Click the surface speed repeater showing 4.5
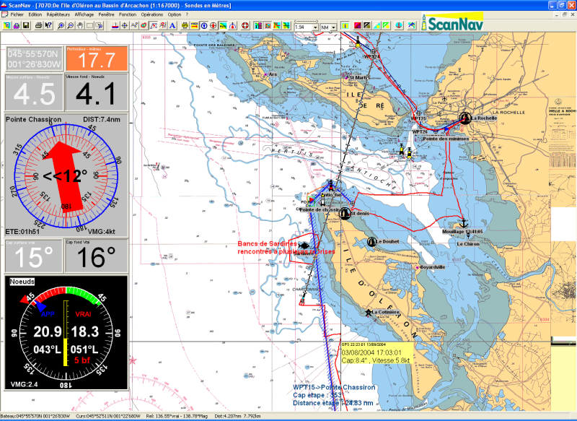The height and width of the screenshot is (421, 577). click(x=34, y=92)
